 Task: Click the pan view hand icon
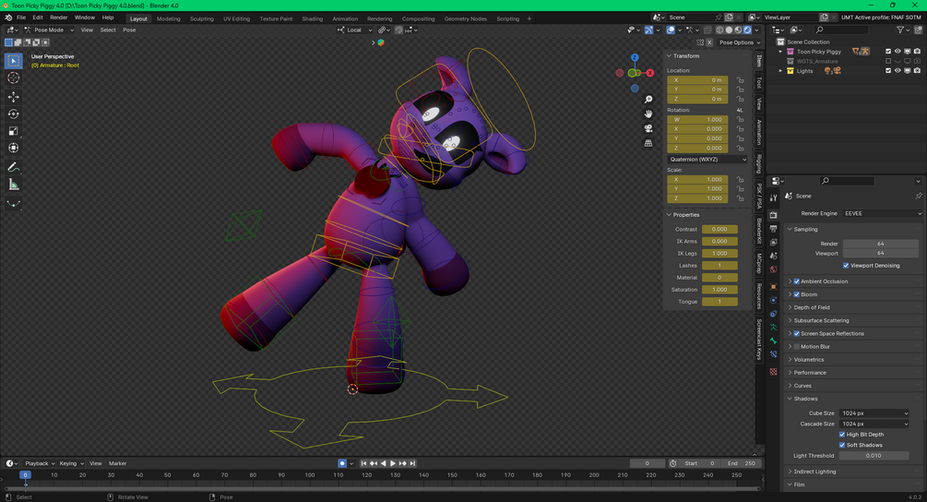(648, 114)
